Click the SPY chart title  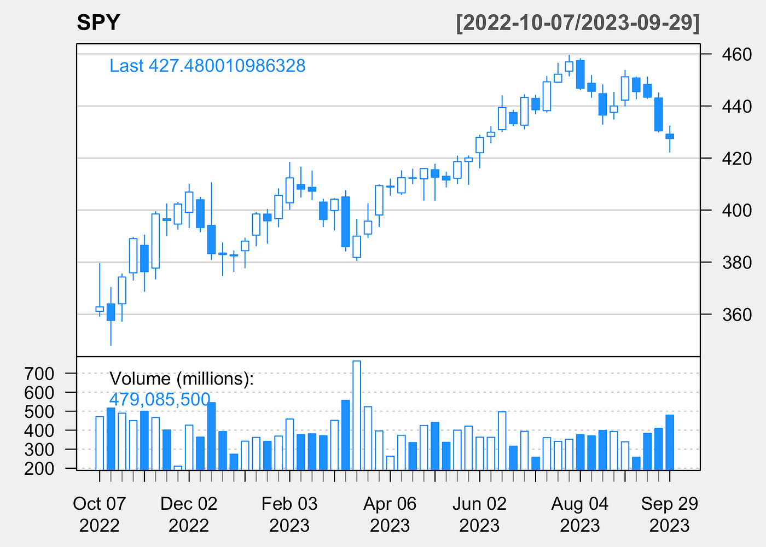coord(98,23)
